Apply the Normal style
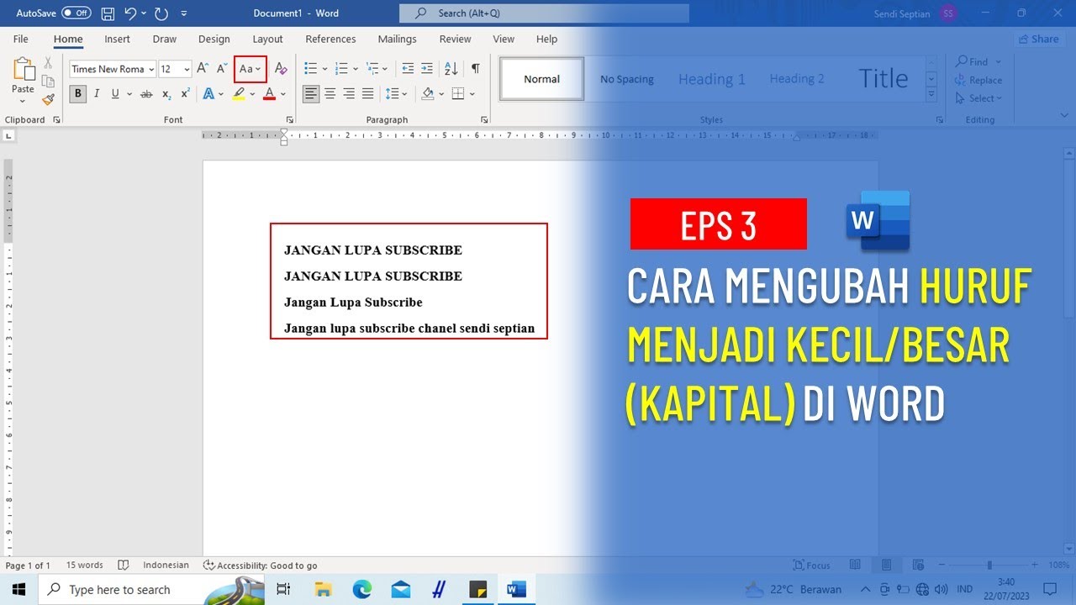This screenshot has height=605, width=1076. pos(541,79)
